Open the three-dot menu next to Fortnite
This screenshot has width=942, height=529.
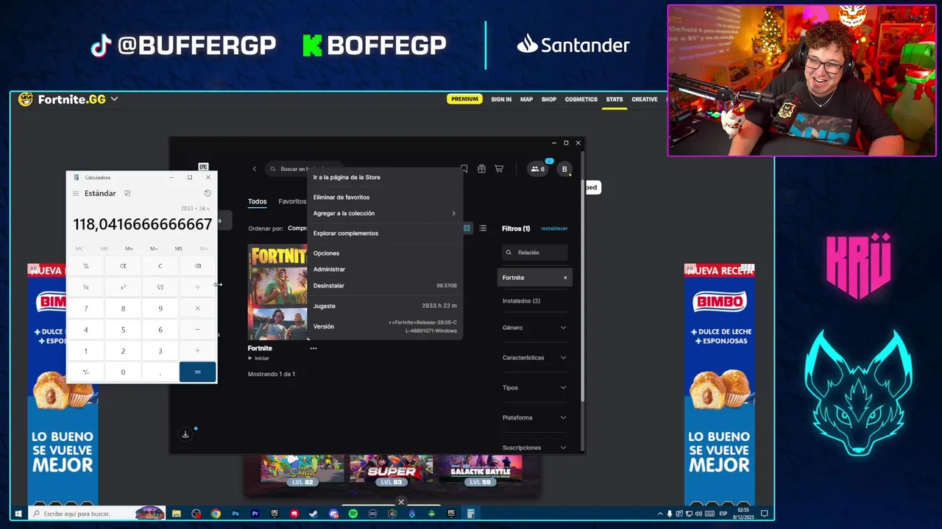click(313, 348)
